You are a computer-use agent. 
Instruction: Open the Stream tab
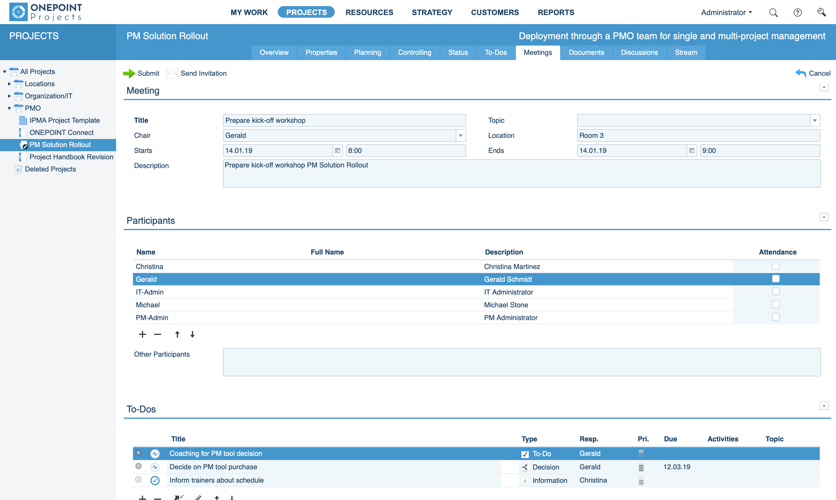point(686,53)
